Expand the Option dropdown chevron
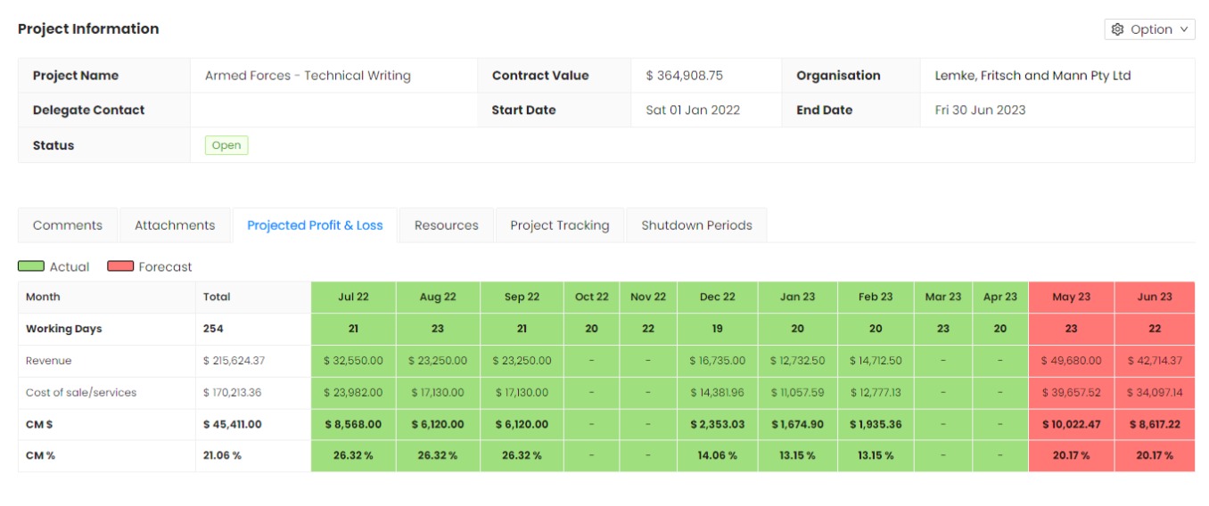The height and width of the screenshot is (506, 1209). 1184,29
